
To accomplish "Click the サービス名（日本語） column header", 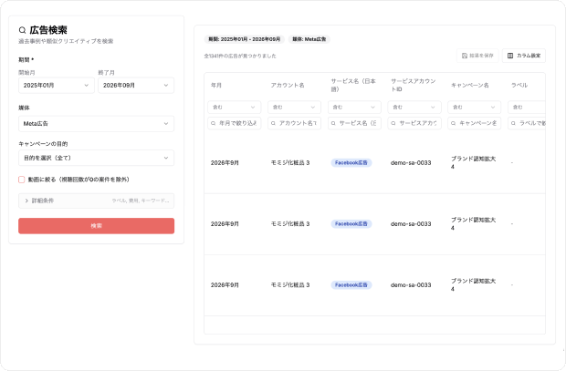I will (353, 85).
